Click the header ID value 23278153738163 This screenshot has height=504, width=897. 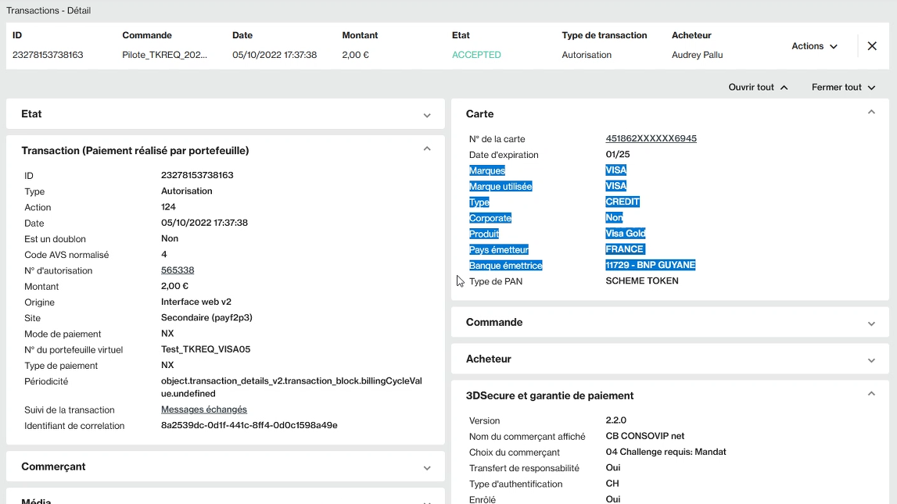(x=48, y=55)
